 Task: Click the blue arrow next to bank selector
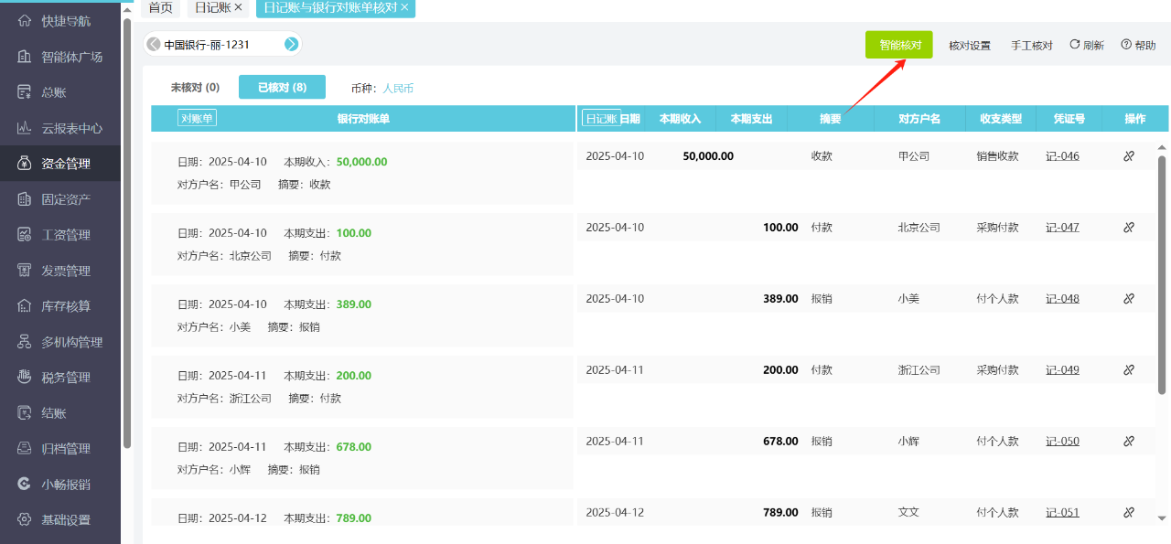tap(291, 43)
